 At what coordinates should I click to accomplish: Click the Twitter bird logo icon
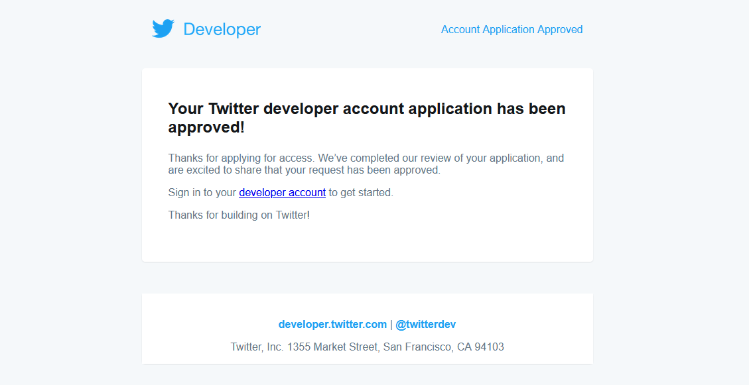click(163, 28)
